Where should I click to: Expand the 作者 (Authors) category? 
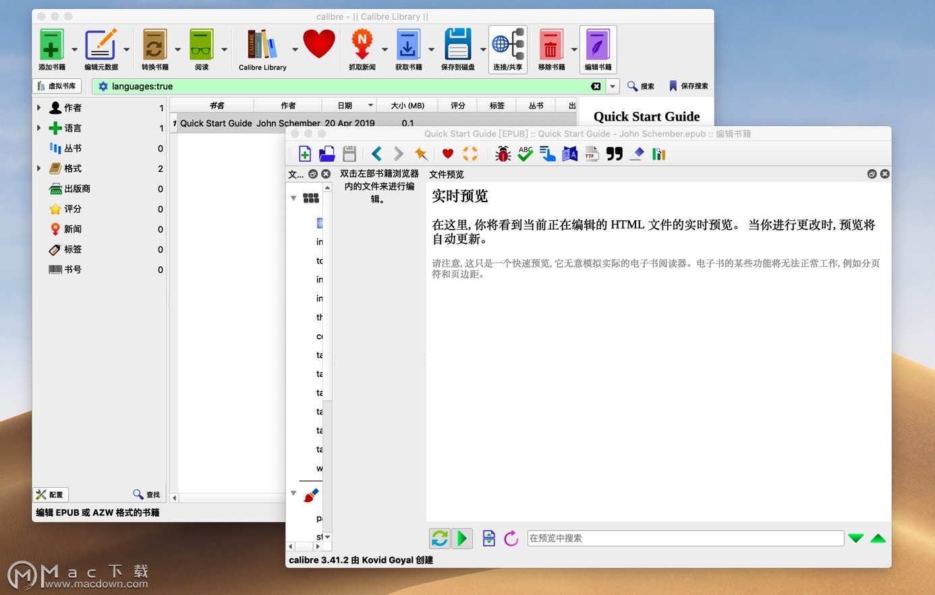point(38,108)
